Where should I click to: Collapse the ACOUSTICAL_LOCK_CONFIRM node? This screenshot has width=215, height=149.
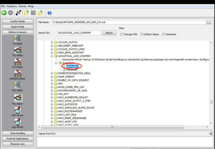pyautogui.click(x=52, y=56)
